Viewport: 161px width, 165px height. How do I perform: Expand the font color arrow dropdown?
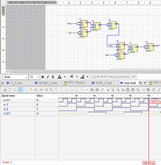click(65, 77)
